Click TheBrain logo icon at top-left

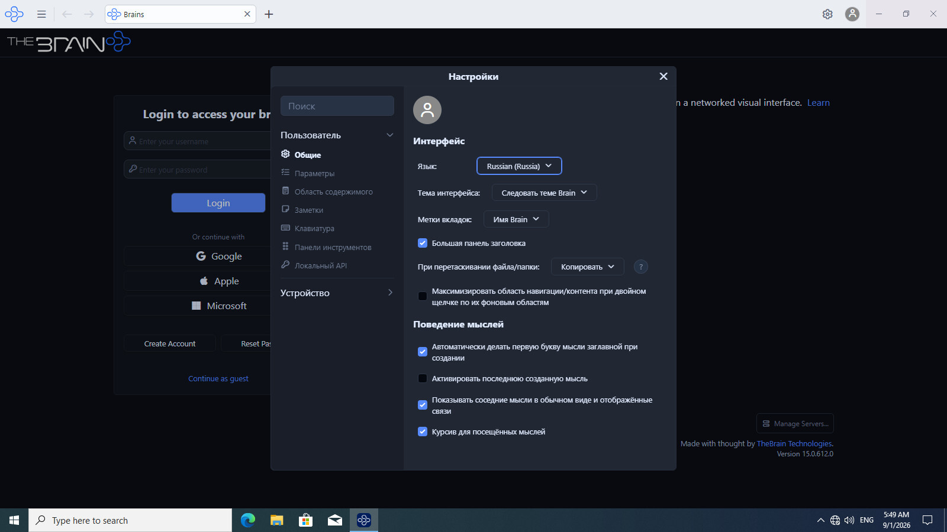point(14,14)
